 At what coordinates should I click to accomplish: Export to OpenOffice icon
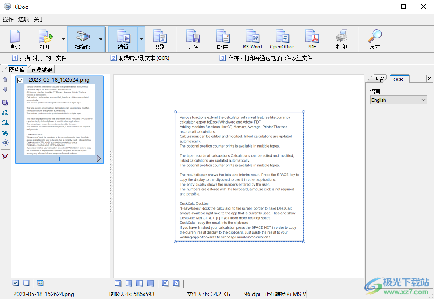coord(282,39)
